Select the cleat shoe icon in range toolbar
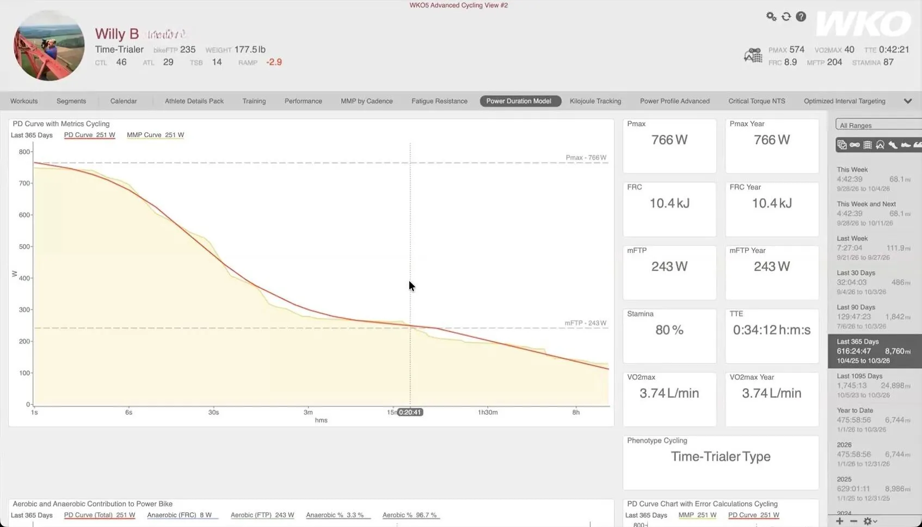This screenshot has height=527, width=922. point(893,145)
